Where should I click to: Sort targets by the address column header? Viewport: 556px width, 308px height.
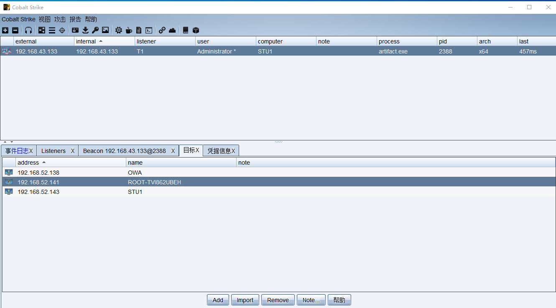coord(71,163)
